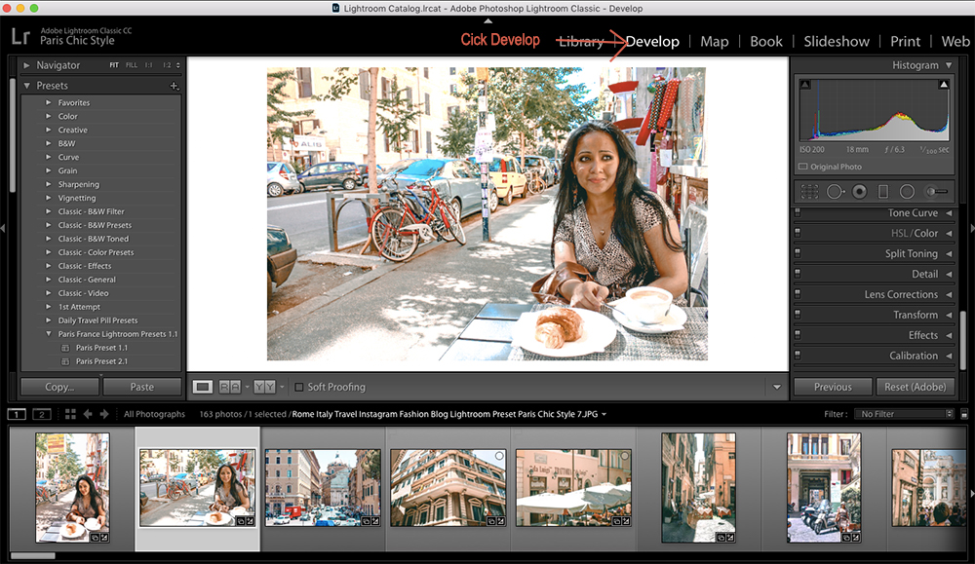Viewport: 975px width, 564px height.
Task: Select the Adjustment Brush tool
Action: (936, 192)
